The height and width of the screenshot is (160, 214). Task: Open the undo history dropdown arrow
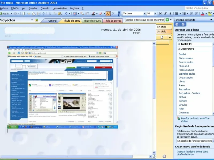pyautogui.click(x=70, y=14)
